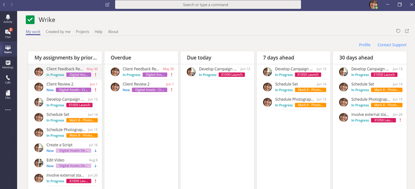Go back with the left arrow
This screenshot has width=415, height=189.
pos(4,5)
